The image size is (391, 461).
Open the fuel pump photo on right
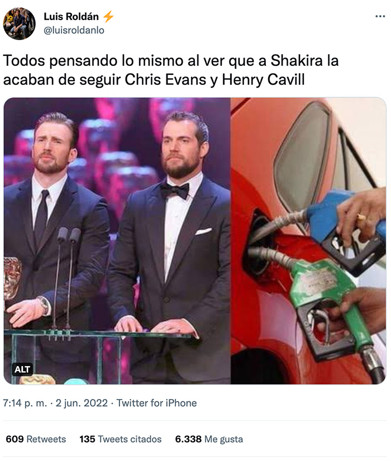pyautogui.click(x=308, y=241)
